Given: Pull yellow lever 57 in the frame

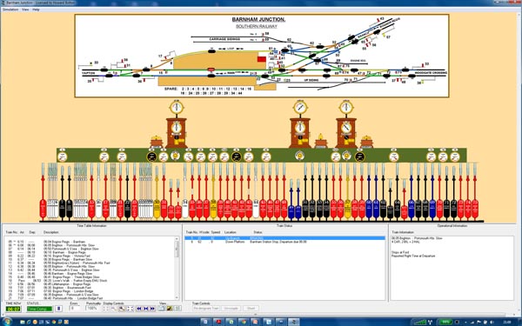Looking at the screenshot, I should [x=347, y=191].
